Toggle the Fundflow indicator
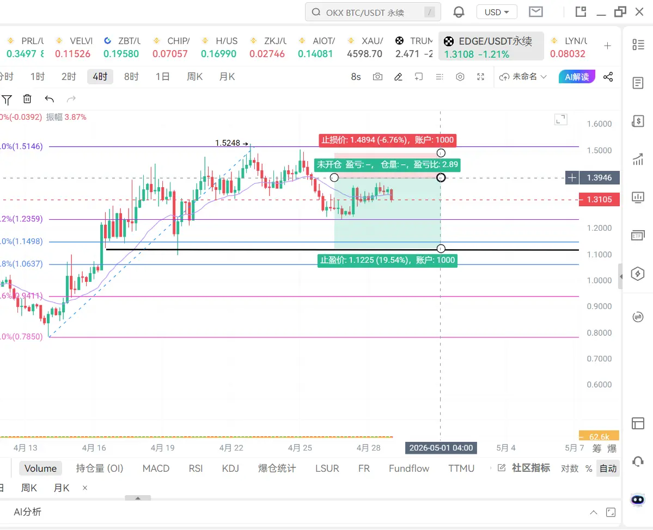 408,469
